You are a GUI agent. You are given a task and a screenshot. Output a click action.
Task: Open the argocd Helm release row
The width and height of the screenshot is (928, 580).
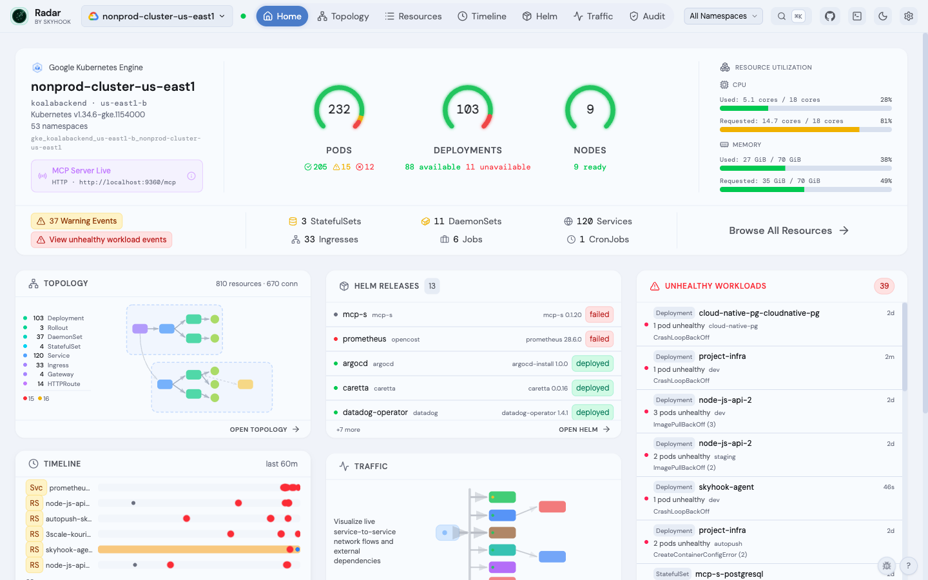pos(474,363)
